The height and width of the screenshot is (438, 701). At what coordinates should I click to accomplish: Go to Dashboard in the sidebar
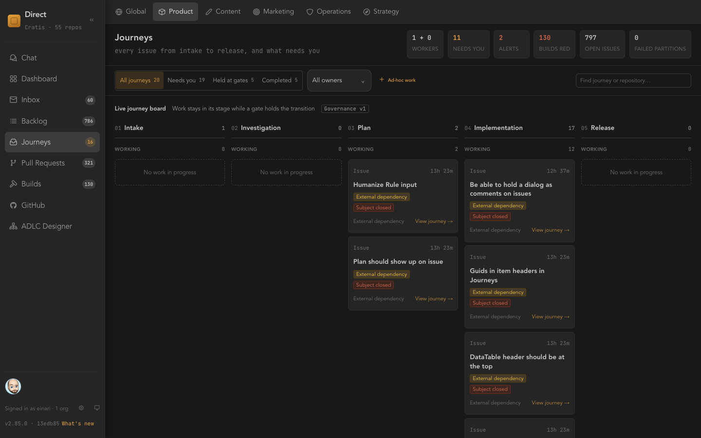[x=52, y=79]
